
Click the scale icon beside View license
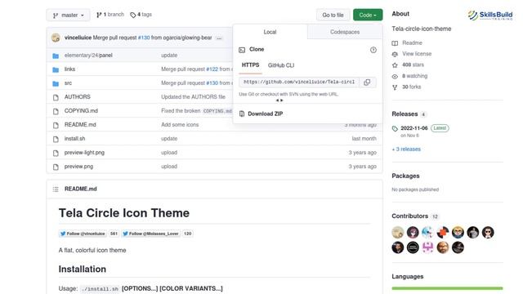[x=395, y=54]
